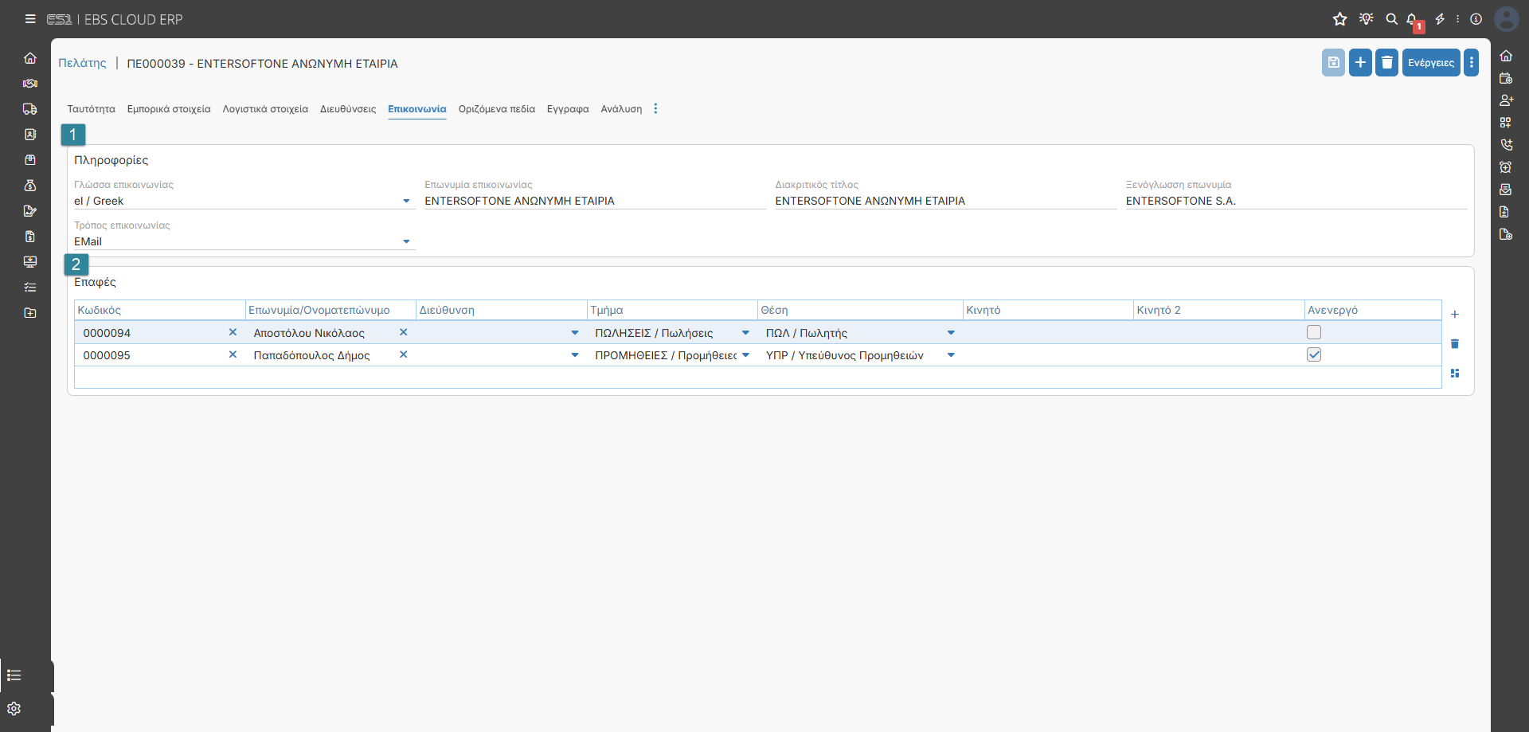Open the user profile avatar
Image resolution: width=1529 pixels, height=732 pixels.
click(x=1507, y=19)
